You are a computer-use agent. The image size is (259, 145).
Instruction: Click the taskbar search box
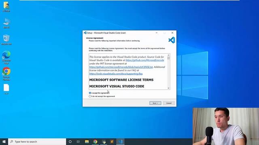(x=37, y=141)
